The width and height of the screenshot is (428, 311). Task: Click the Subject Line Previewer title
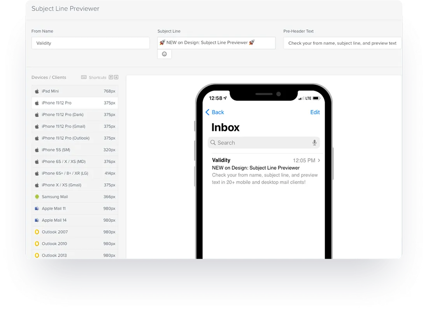pyautogui.click(x=65, y=9)
